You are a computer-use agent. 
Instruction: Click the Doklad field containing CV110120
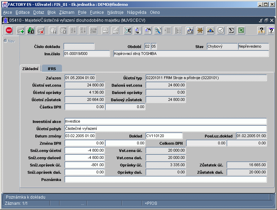pos(163,136)
